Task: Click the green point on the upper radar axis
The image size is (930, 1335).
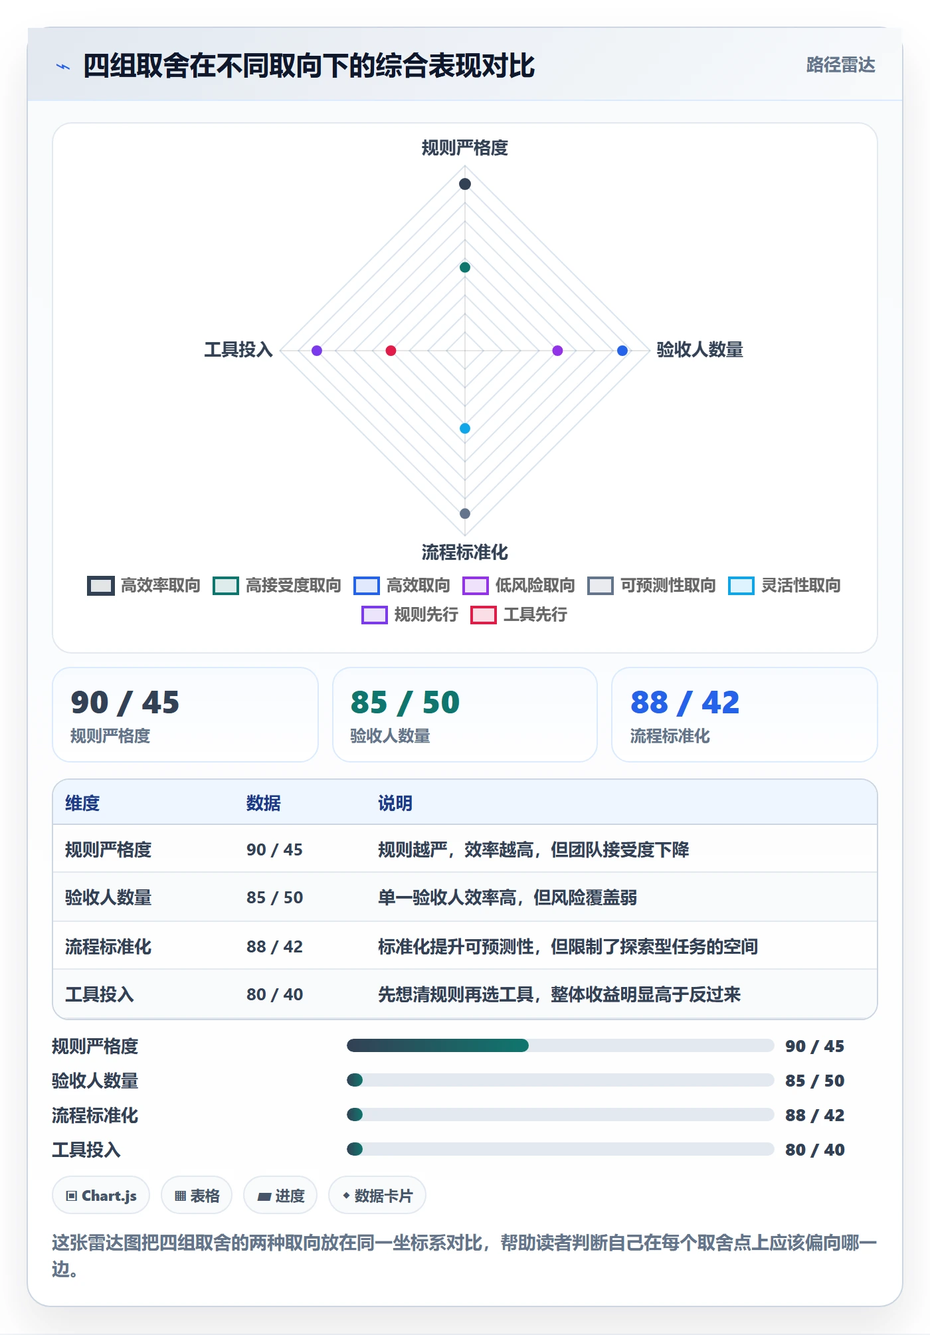Action: tap(465, 268)
